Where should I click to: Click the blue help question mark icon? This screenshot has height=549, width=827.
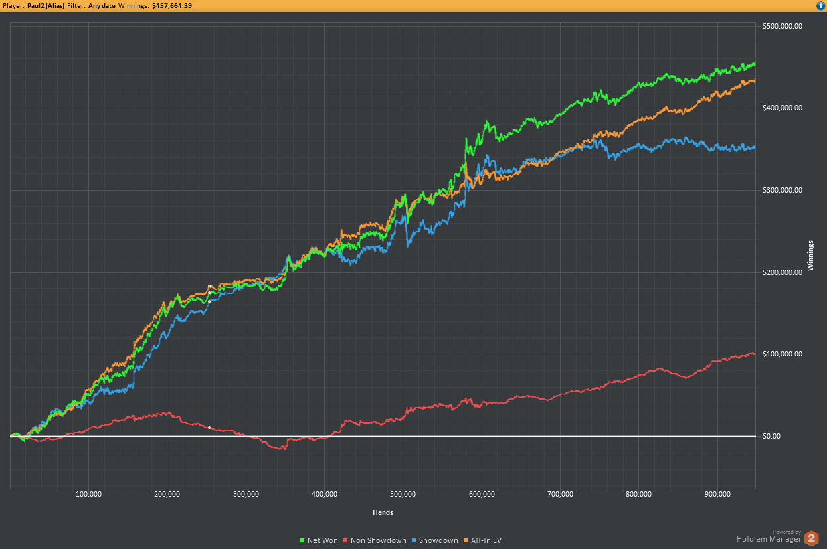(x=820, y=5)
